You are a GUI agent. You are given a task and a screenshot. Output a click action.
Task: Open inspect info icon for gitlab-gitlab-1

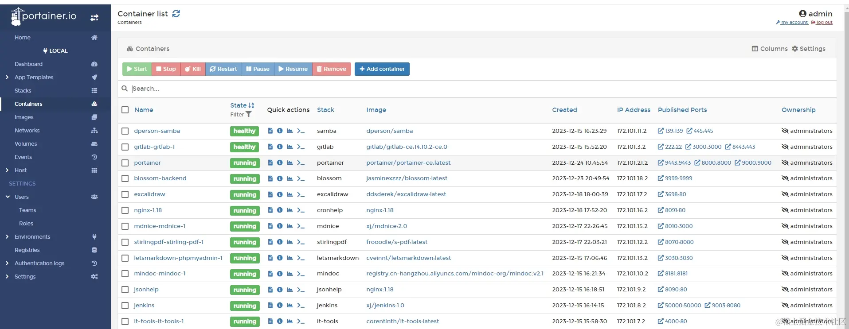pos(280,147)
